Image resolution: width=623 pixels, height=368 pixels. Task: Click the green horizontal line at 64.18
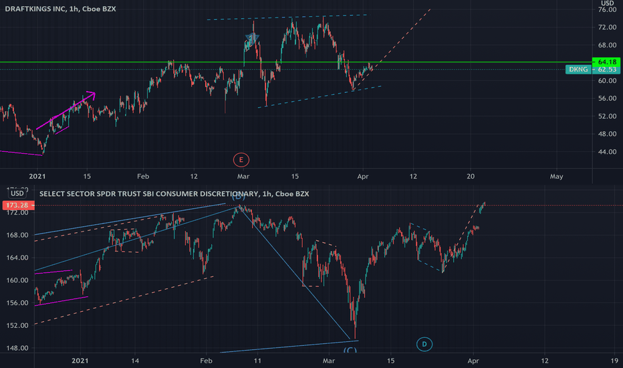(296, 62)
